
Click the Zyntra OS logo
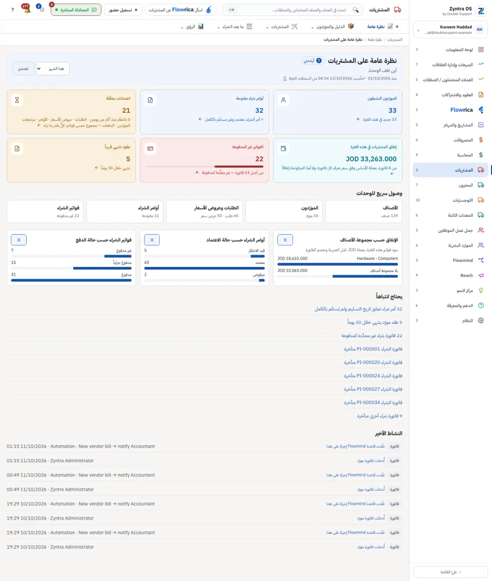pos(481,11)
